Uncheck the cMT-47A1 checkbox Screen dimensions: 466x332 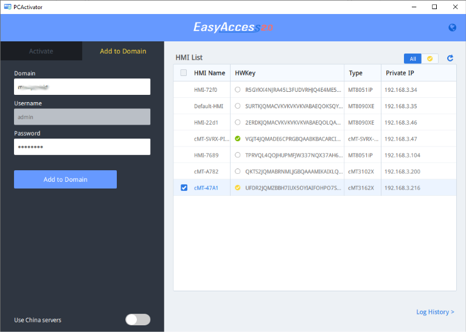(184, 188)
